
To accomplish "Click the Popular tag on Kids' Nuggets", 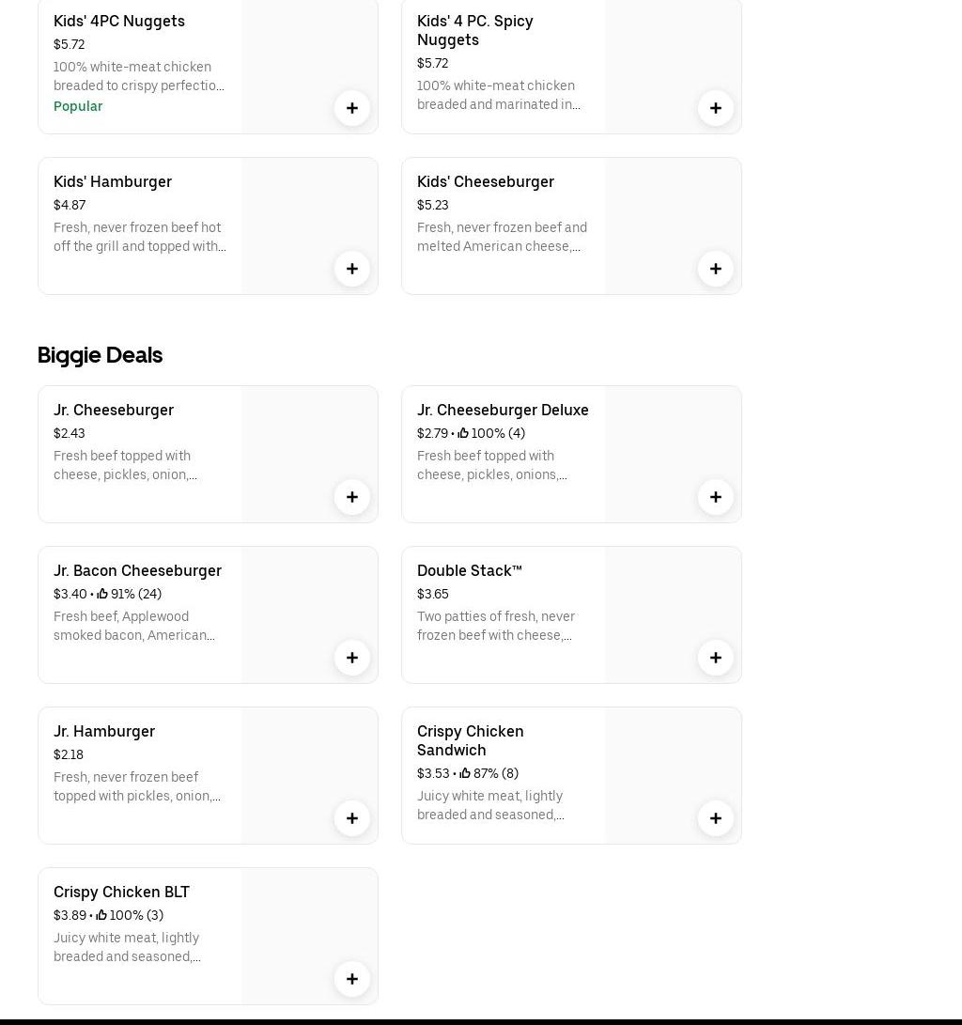I will (x=78, y=106).
